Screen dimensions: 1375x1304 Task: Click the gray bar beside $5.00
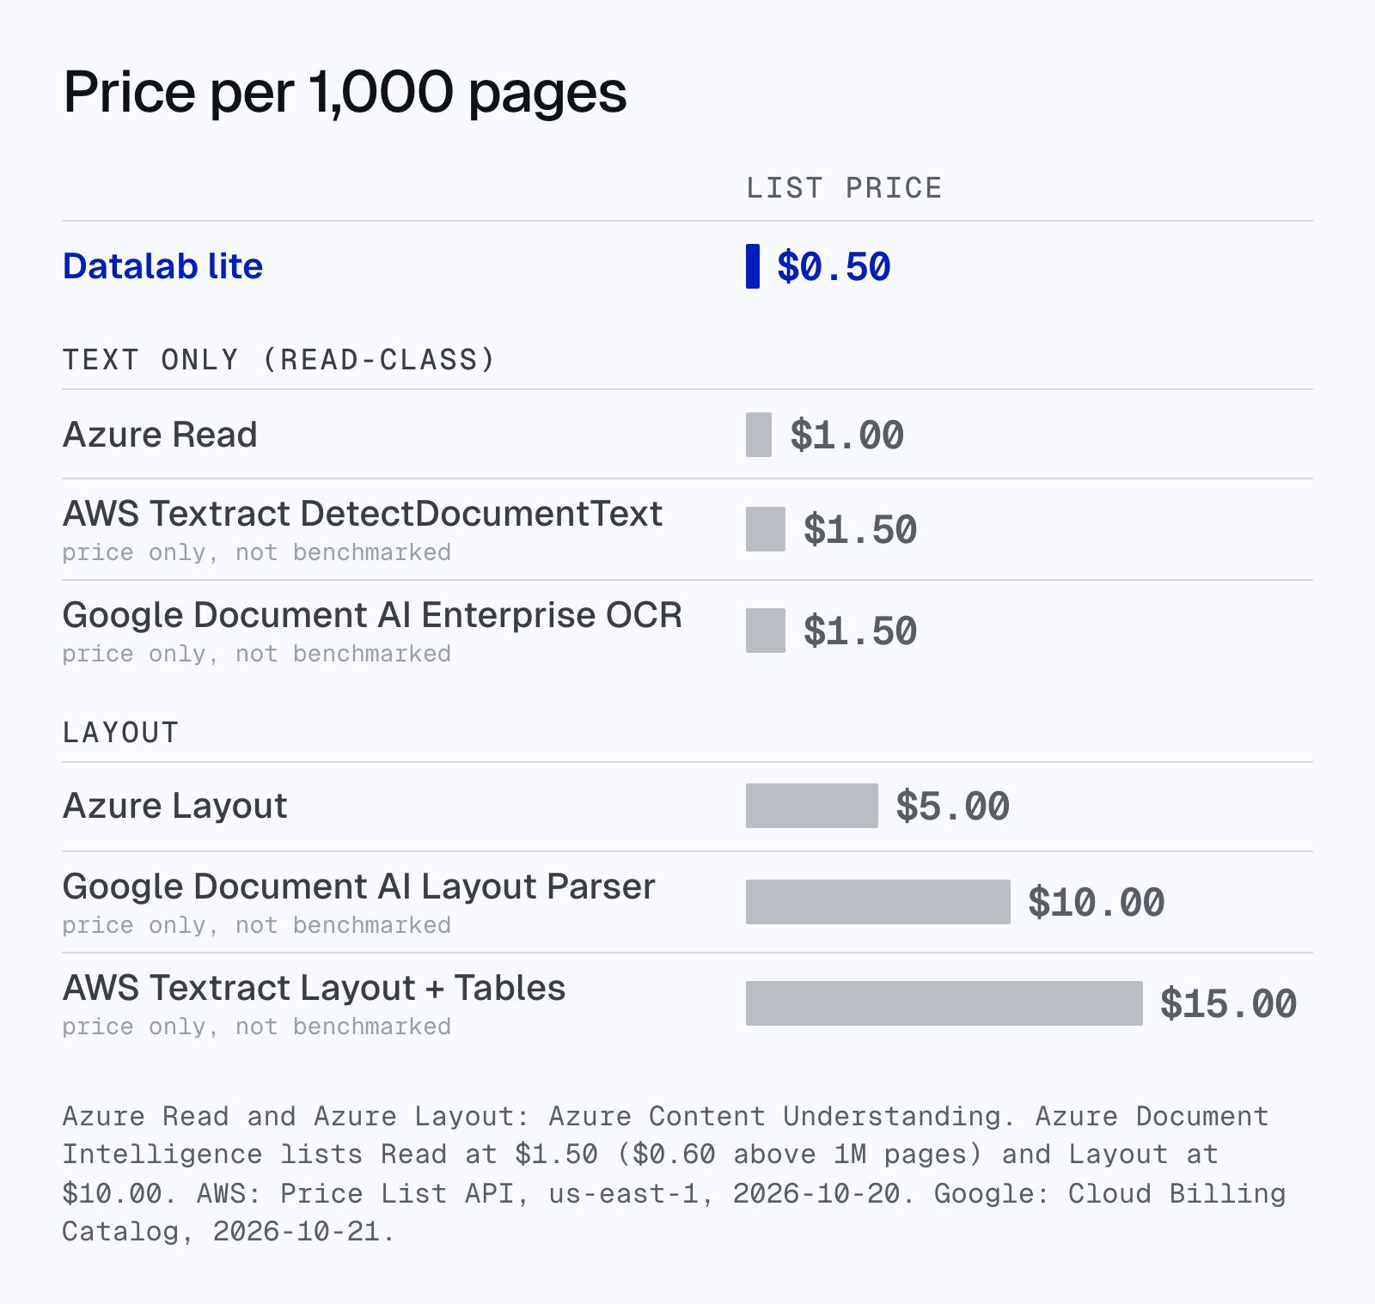coord(812,806)
